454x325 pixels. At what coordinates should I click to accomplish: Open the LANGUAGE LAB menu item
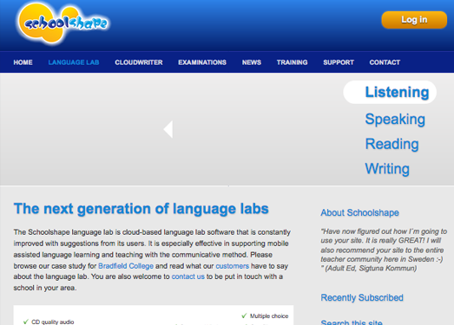[74, 62]
